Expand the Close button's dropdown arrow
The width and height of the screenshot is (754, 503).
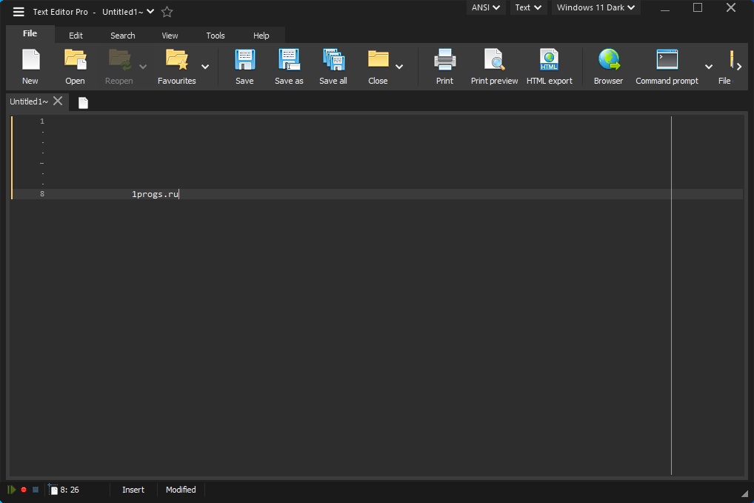coord(399,67)
